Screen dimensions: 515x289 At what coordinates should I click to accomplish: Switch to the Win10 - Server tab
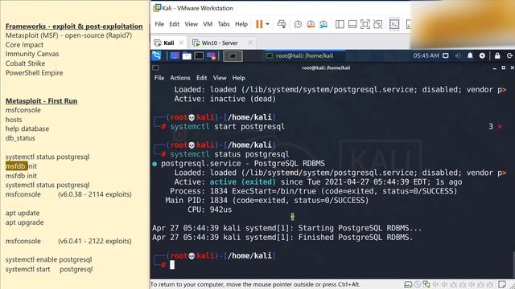coord(220,43)
